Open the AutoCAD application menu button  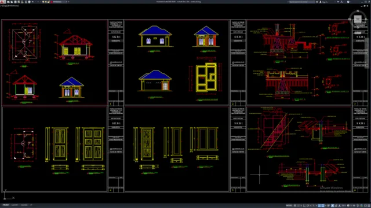(2, 2)
